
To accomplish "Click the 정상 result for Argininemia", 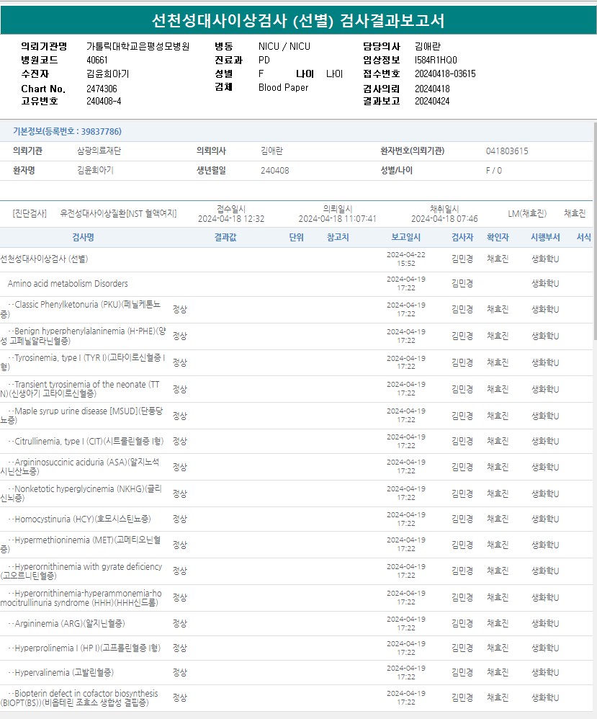I will click(x=180, y=624).
